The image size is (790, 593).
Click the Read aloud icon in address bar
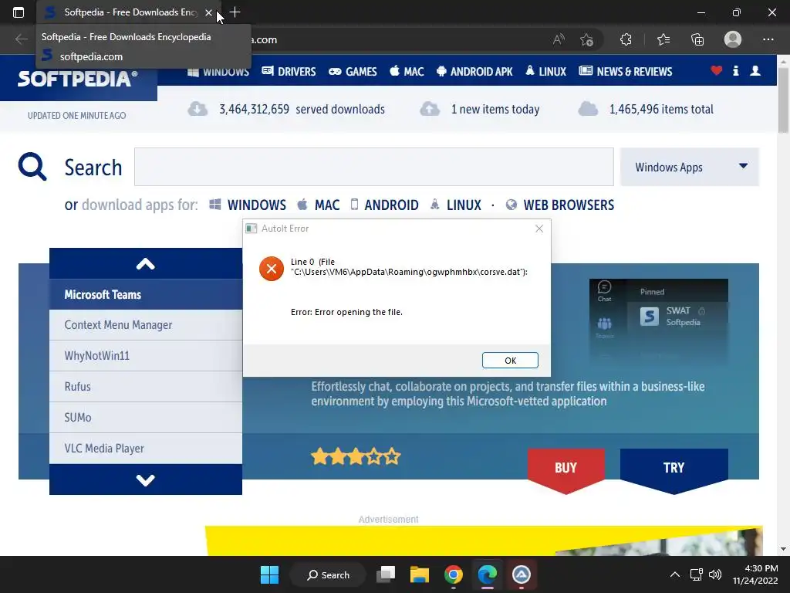(559, 39)
